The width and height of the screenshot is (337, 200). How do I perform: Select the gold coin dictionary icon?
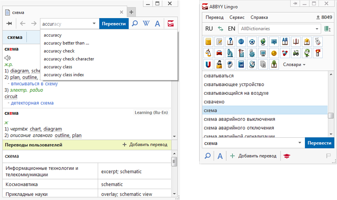(x=274, y=53)
